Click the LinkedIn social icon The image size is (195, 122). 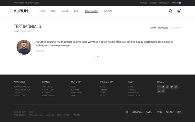click(x=159, y=91)
